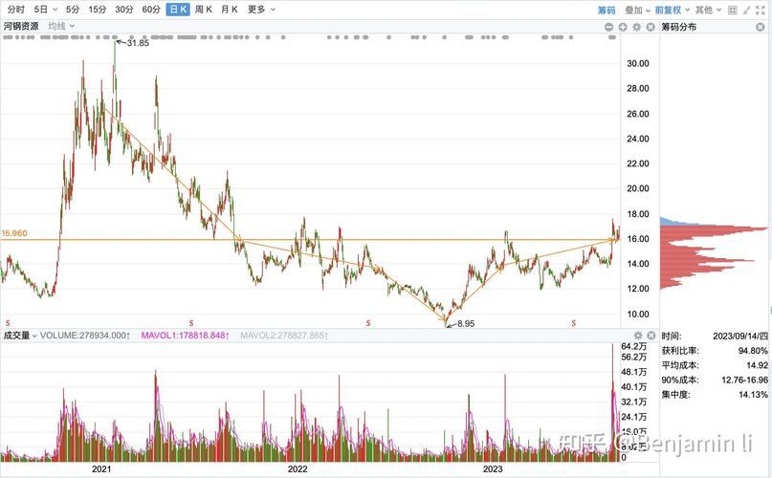Click the 获利比率 94.80% value

[x=753, y=351]
